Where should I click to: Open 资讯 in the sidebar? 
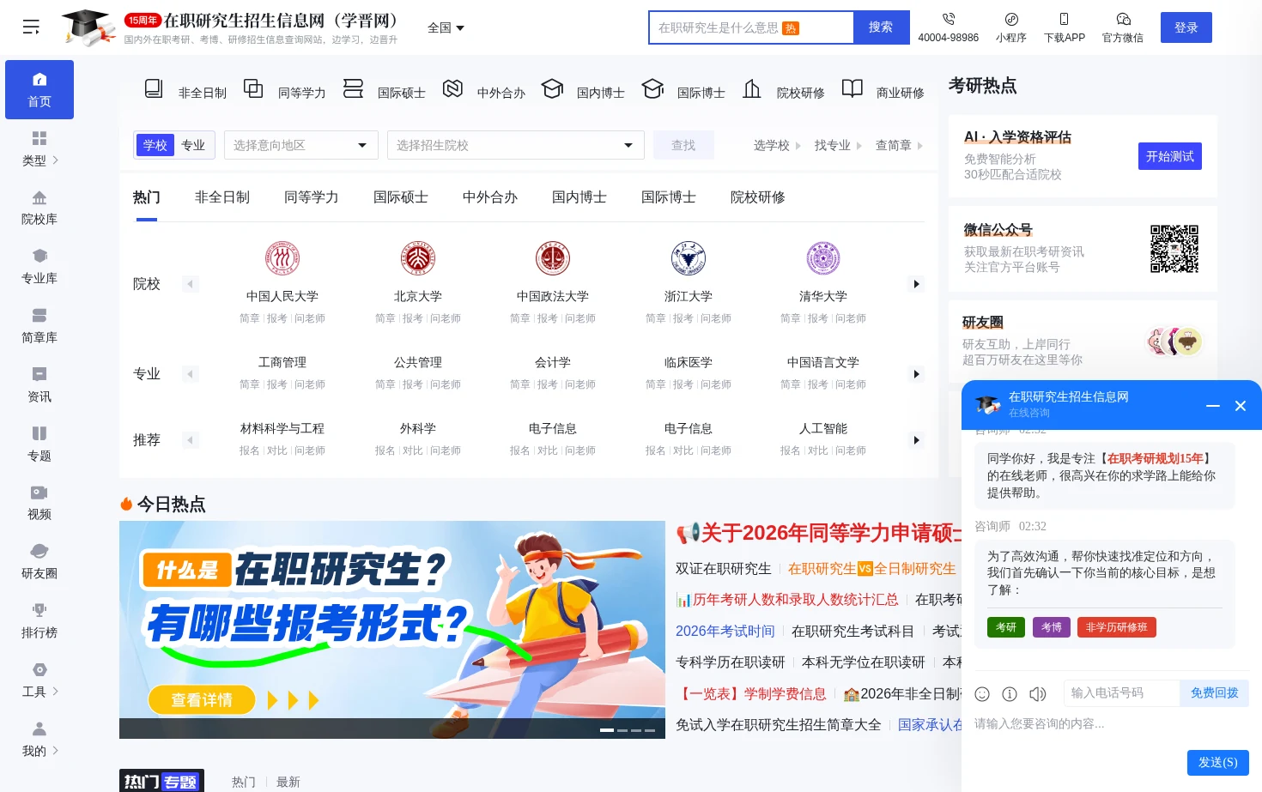tap(39, 386)
